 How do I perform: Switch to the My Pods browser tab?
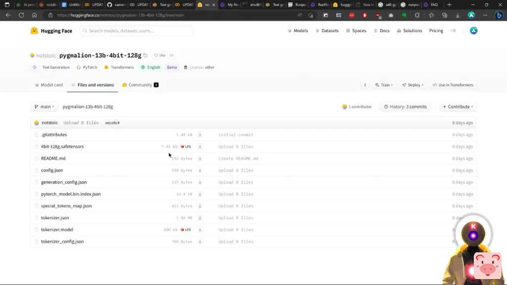coord(229,4)
